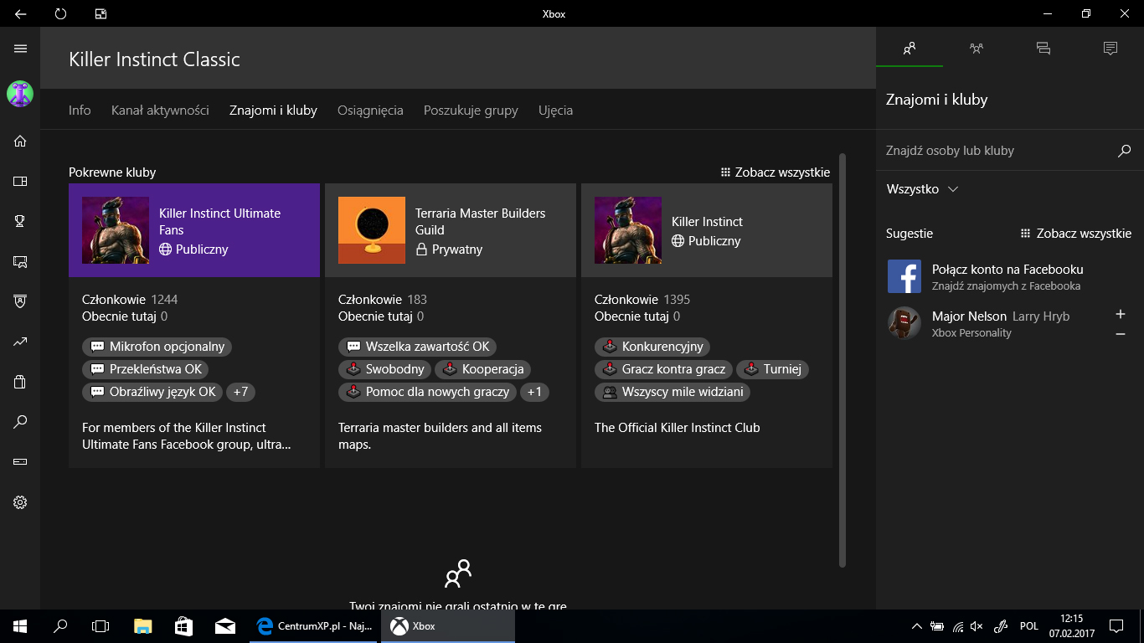
Task: Open File Explorer from taskbar
Action: (x=143, y=625)
